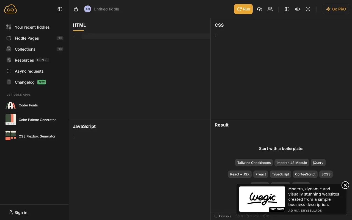Close the Wegic advertisement
The width and height of the screenshot is (352, 220).
[345, 185]
